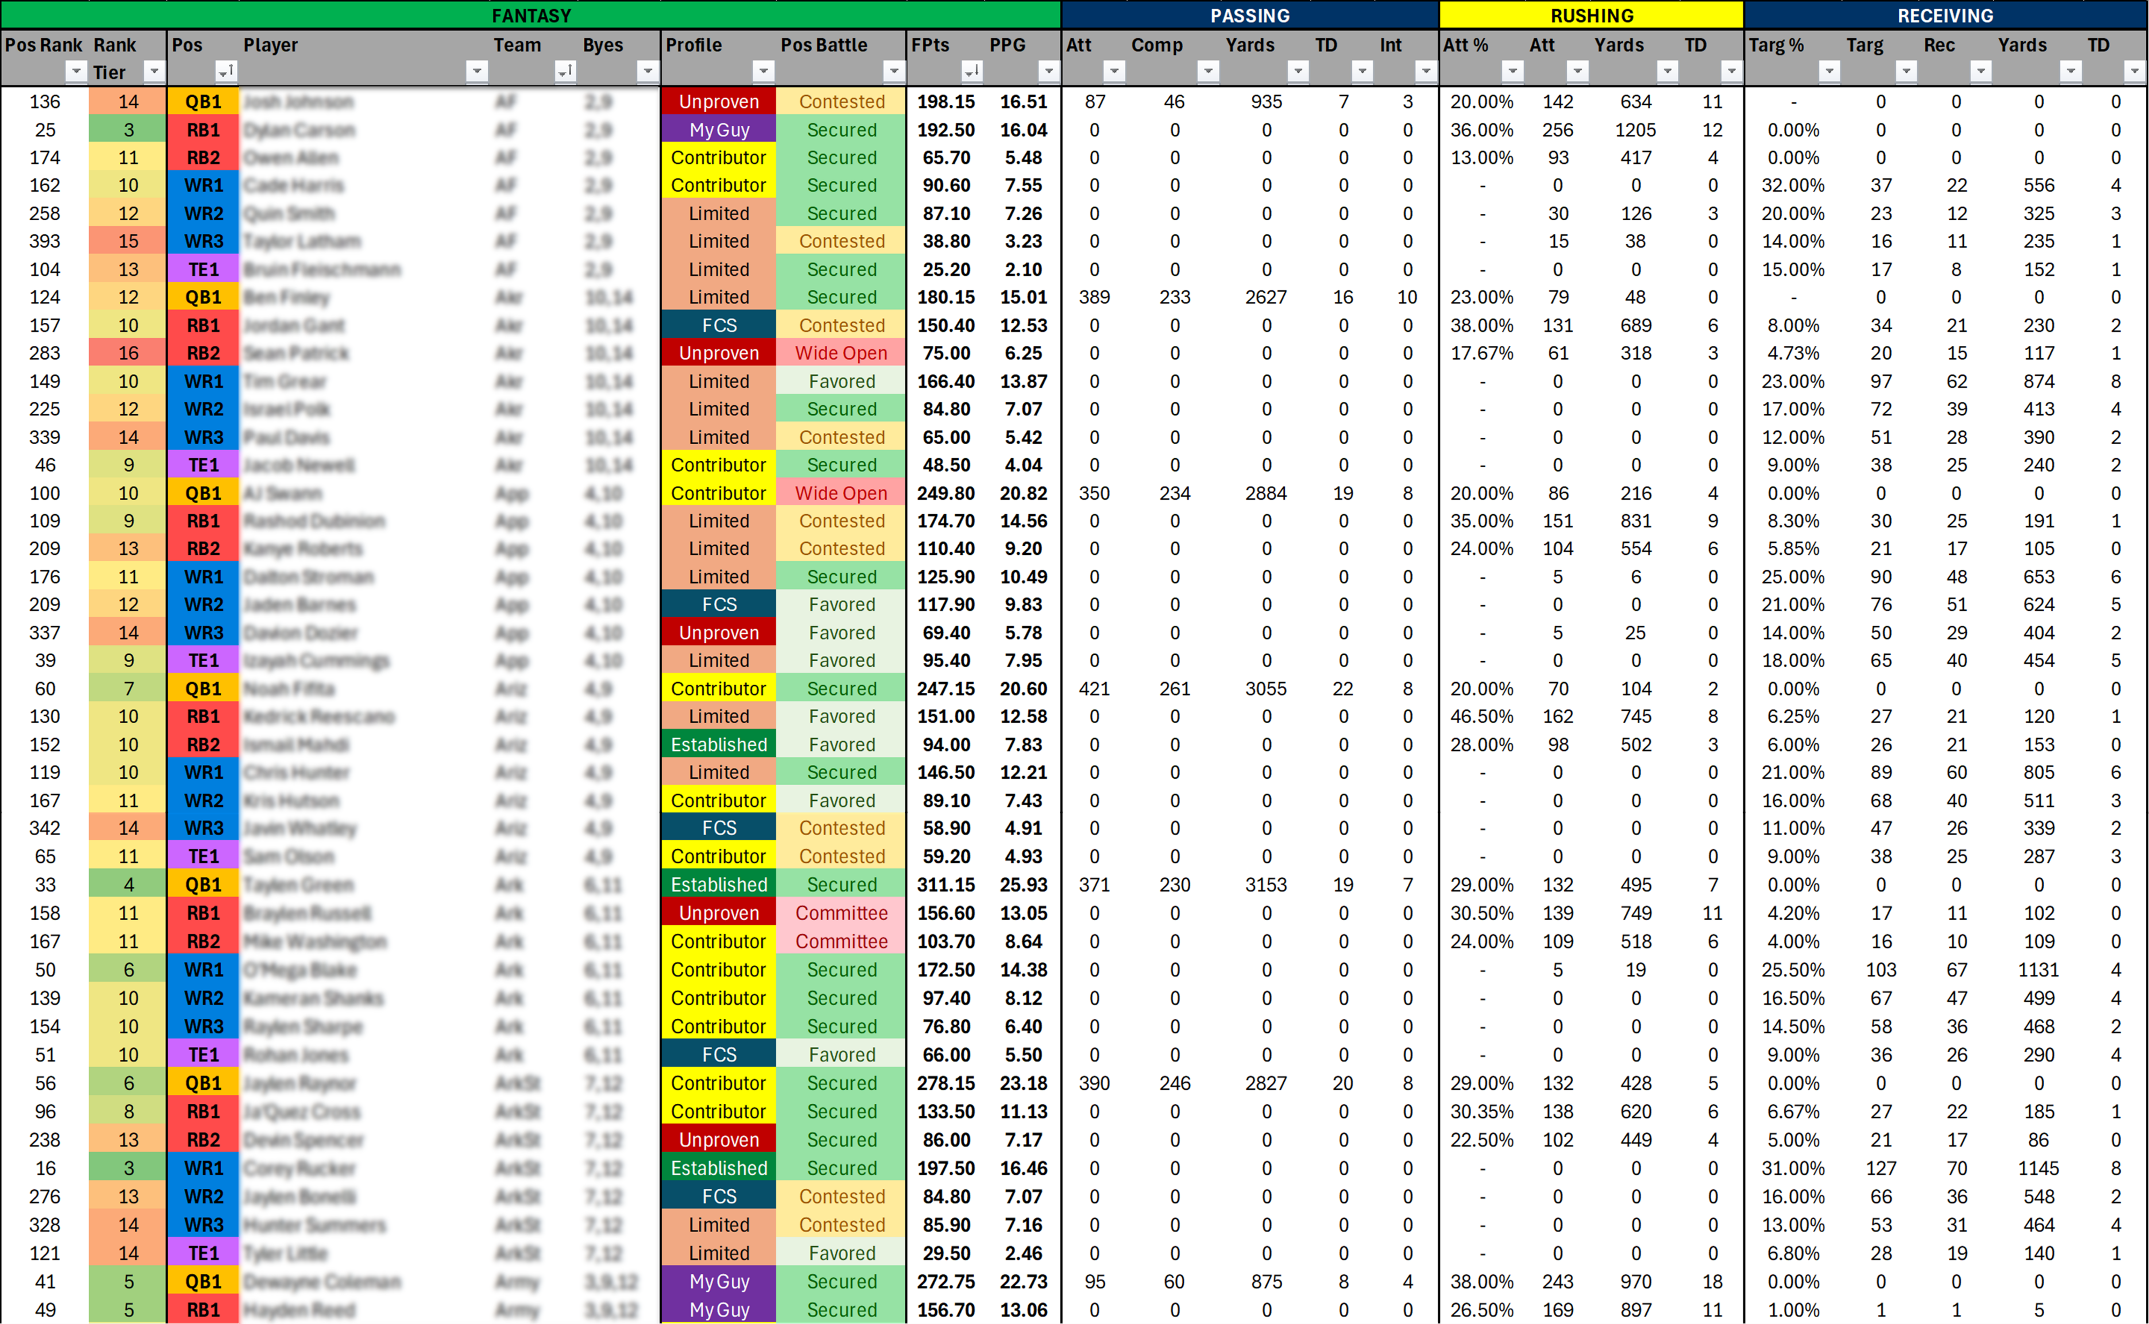The image size is (2149, 1324).
Task: Select the RB2 cell in the 65.70 row
Action: (x=203, y=158)
